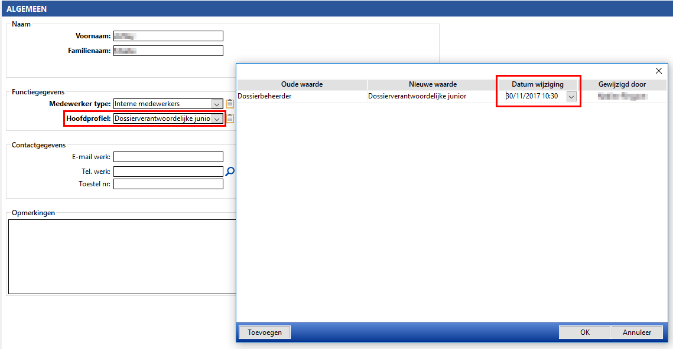Click the blurred Gewijzigd door cell value

(622, 96)
